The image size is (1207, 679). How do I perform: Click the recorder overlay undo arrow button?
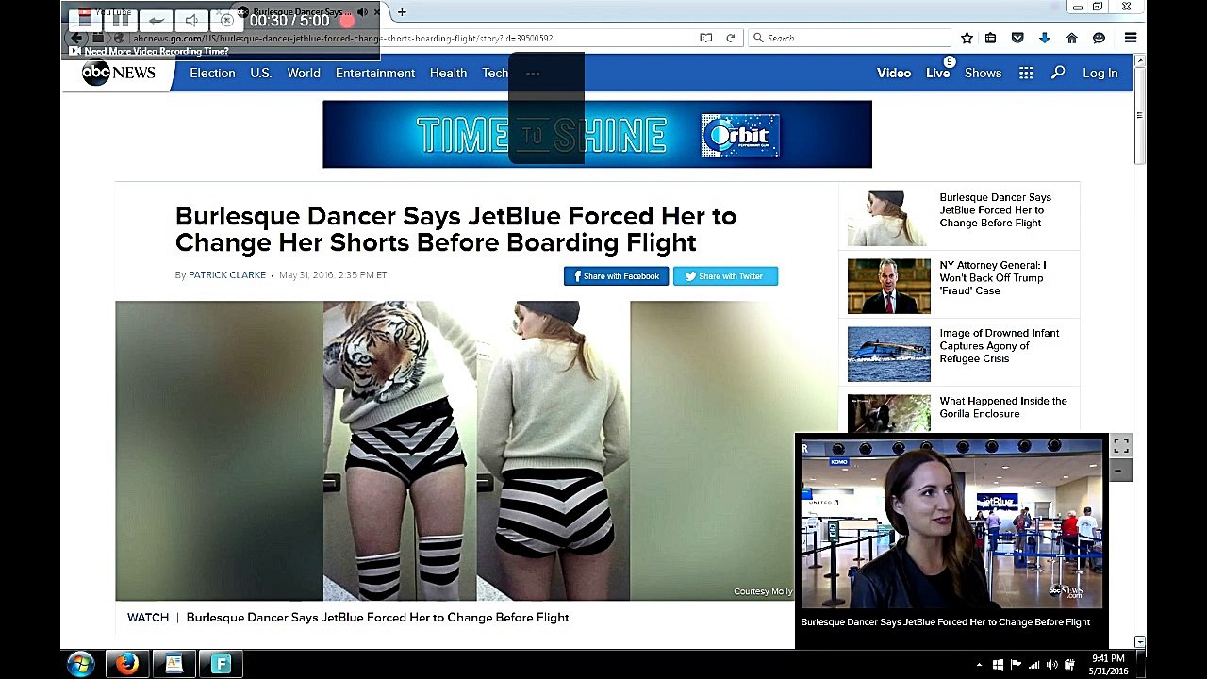(157, 19)
